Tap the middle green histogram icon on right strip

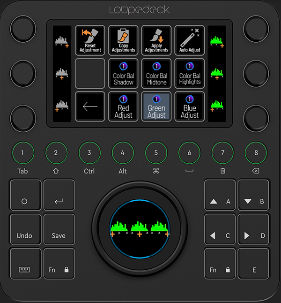point(217,74)
